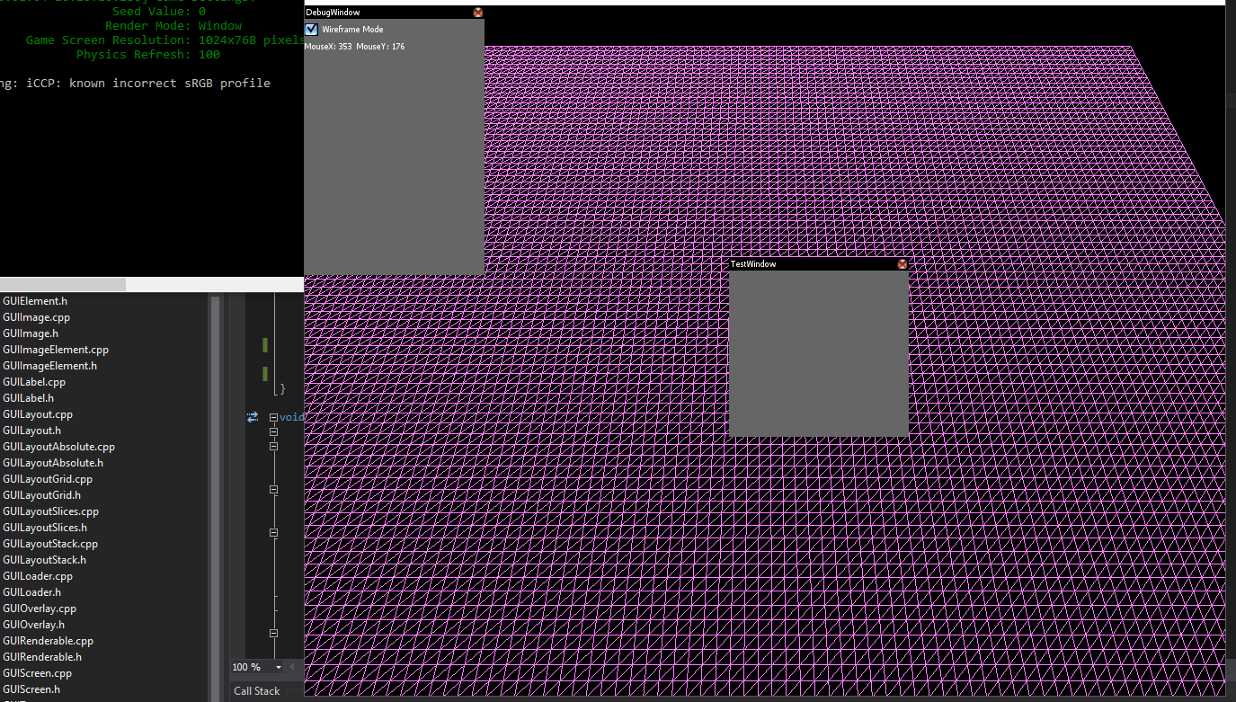The height and width of the screenshot is (702, 1236).
Task: Switch to the Call Stack tab
Action: click(x=257, y=691)
